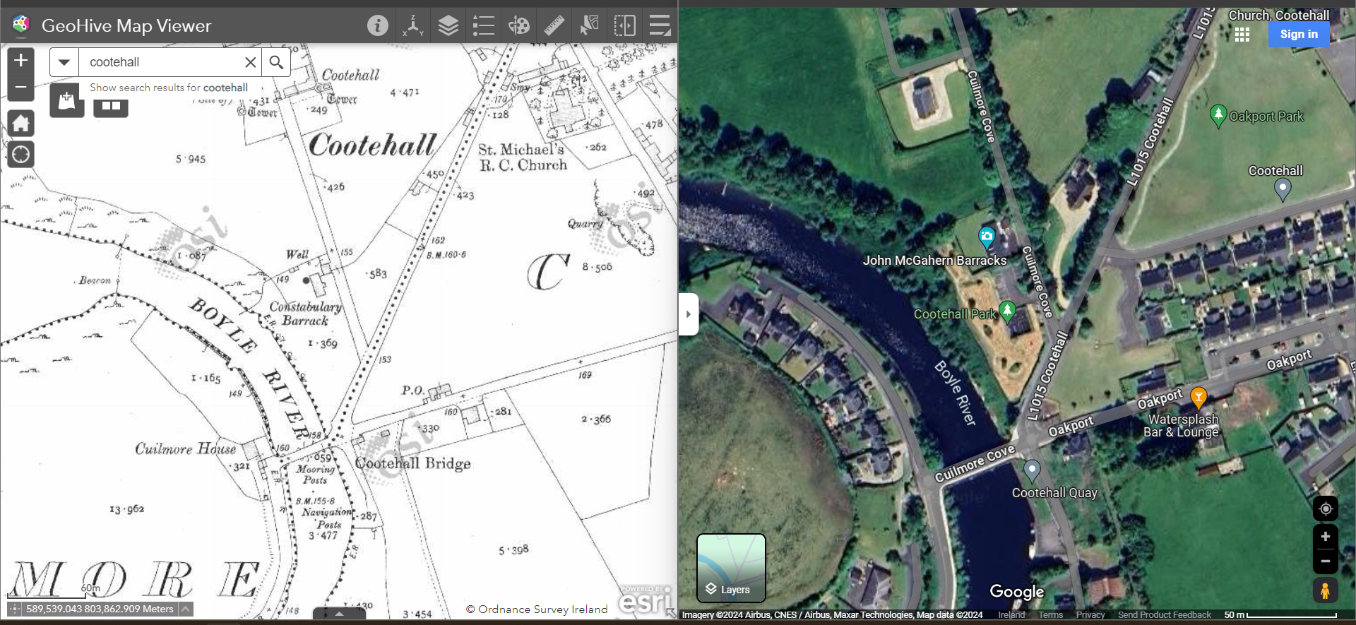The height and width of the screenshot is (625, 1356).
Task: Click the coordinate crosshair icon
Action: click(14, 609)
